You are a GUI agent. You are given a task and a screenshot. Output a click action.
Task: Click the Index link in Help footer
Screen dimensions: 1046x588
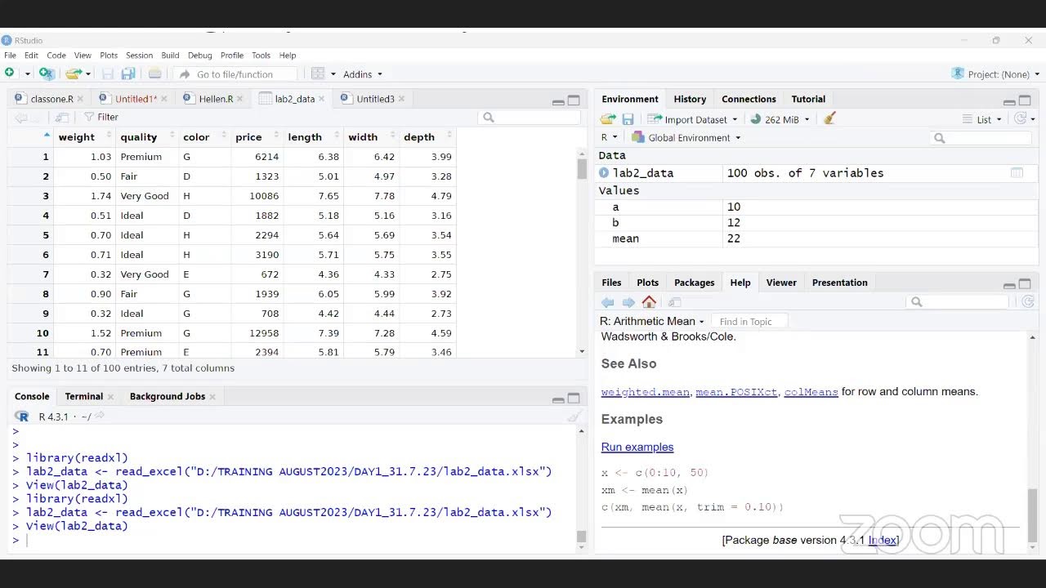tap(883, 541)
